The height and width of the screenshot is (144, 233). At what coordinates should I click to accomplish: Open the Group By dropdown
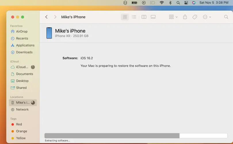173,17
